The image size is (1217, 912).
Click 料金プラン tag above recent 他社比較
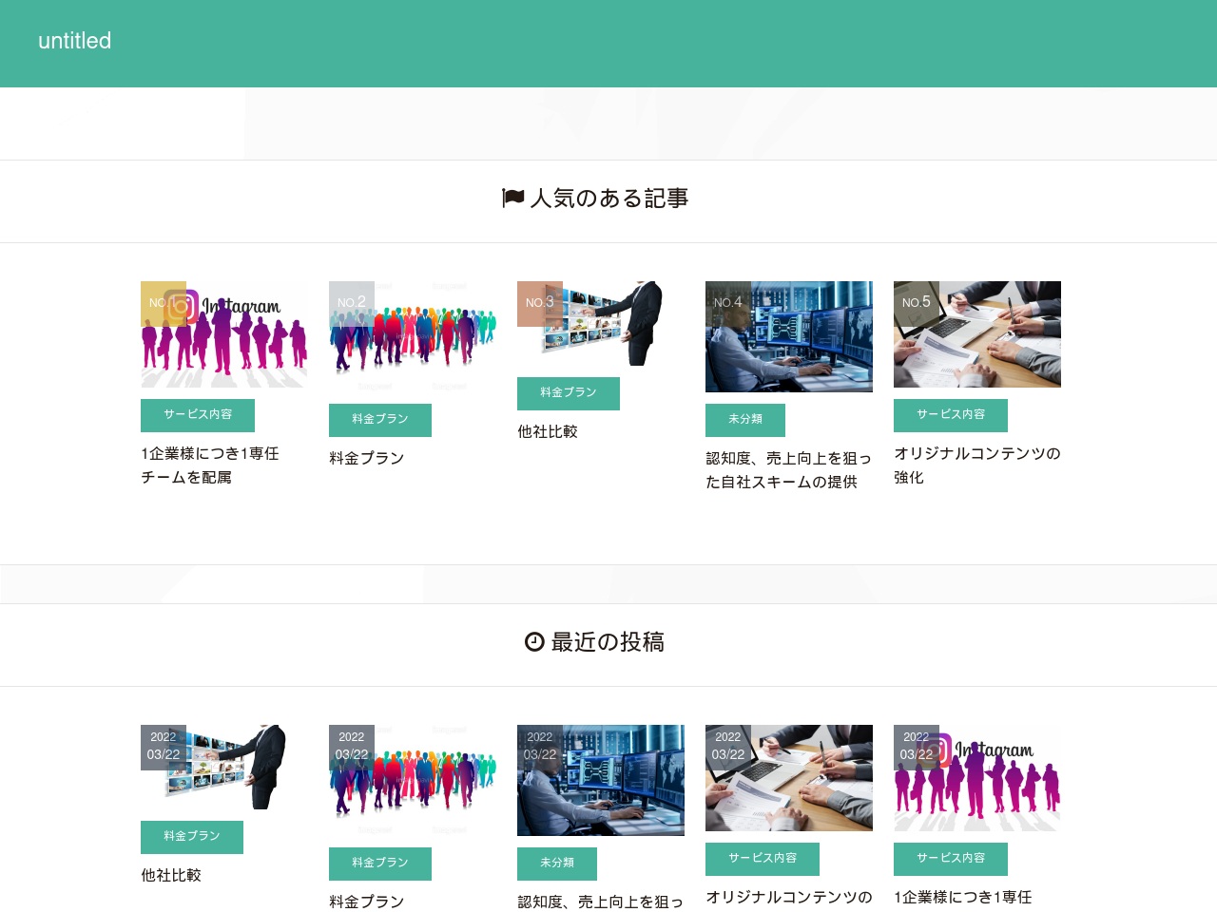tap(192, 837)
